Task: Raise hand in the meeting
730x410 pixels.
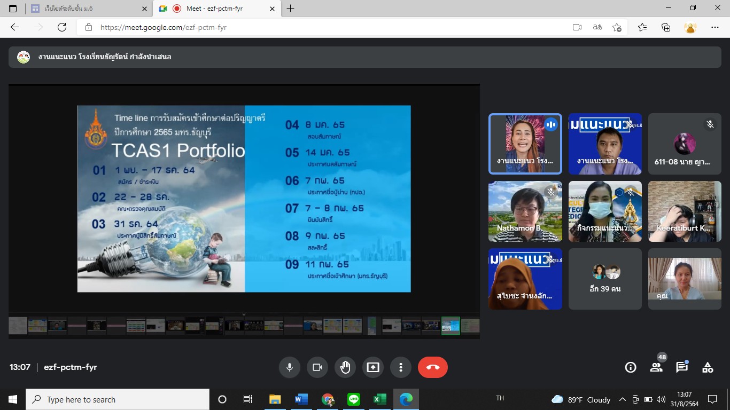Action: click(x=345, y=367)
